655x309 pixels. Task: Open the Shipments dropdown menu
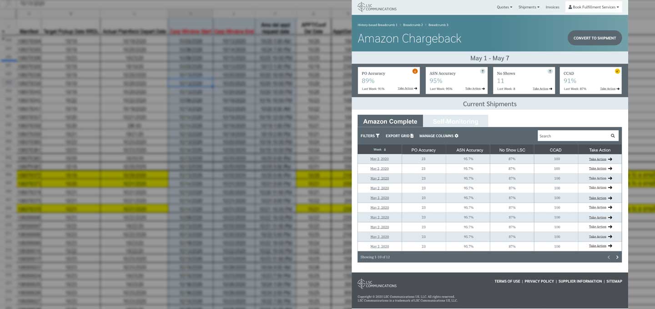pos(529,7)
